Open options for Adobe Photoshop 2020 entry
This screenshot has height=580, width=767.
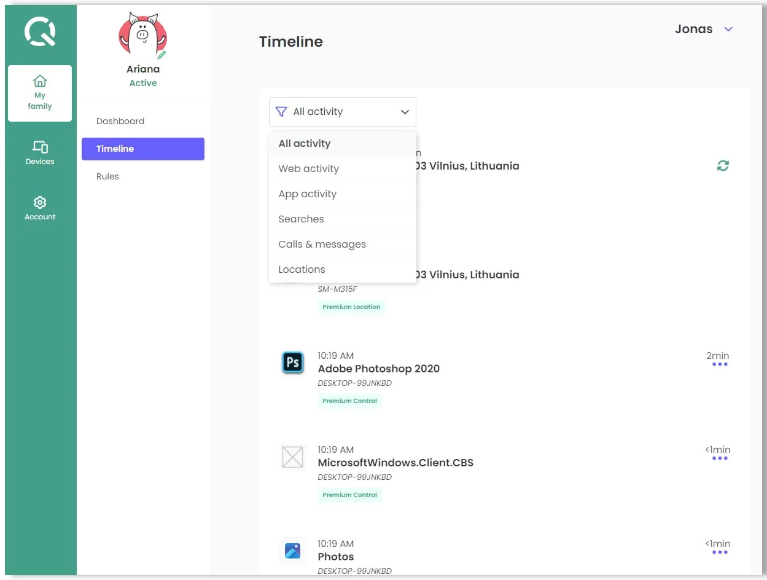coord(719,364)
